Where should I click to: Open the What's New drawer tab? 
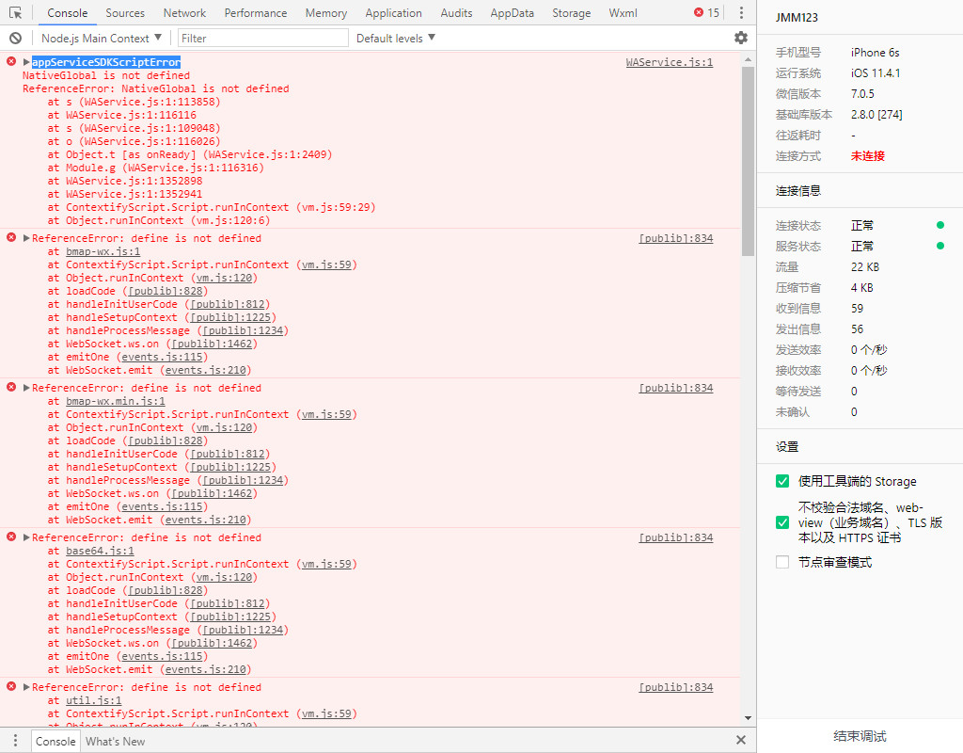[116, 741]
